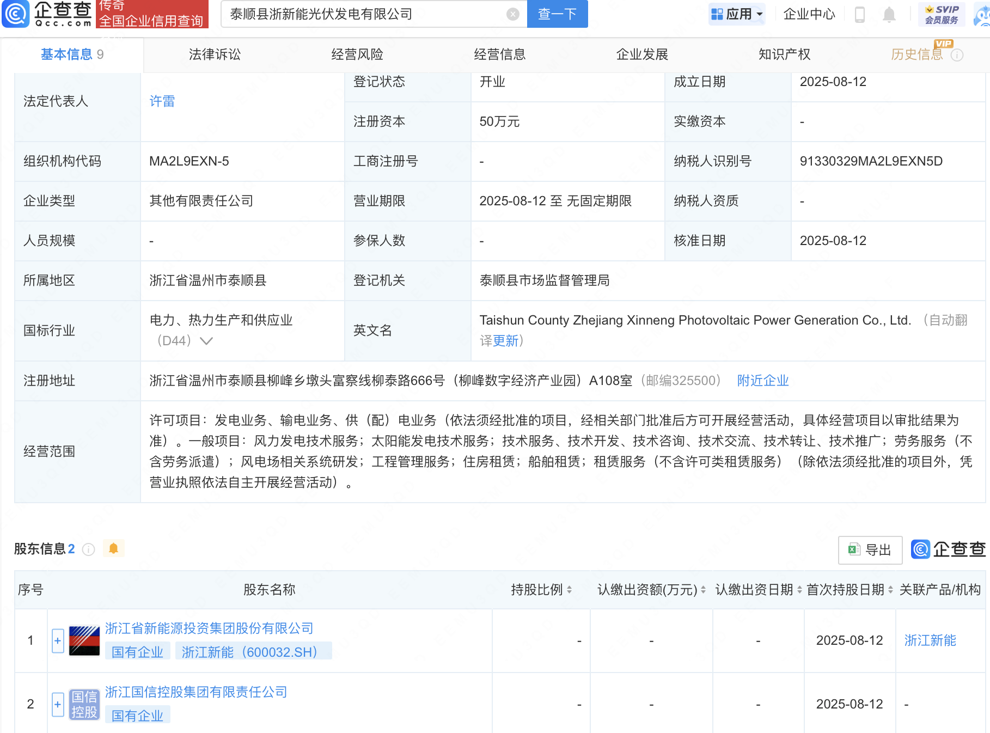Click 国有企业 tag in row 1
This screenshot has height=733, width=990.
coord(137,652)
